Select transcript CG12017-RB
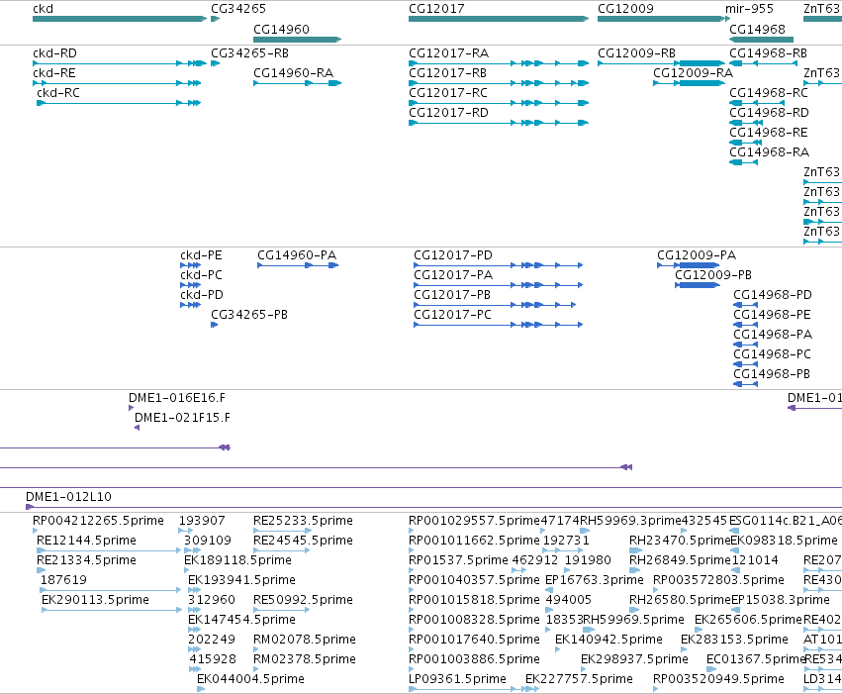Viewport: 842px width, 694px height. (448, 73)
